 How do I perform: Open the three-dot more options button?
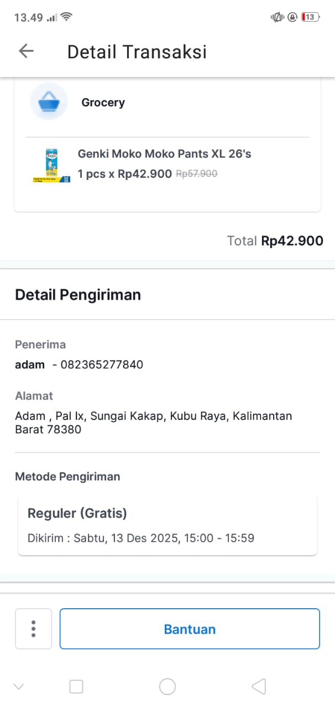[x=34, y=629]
